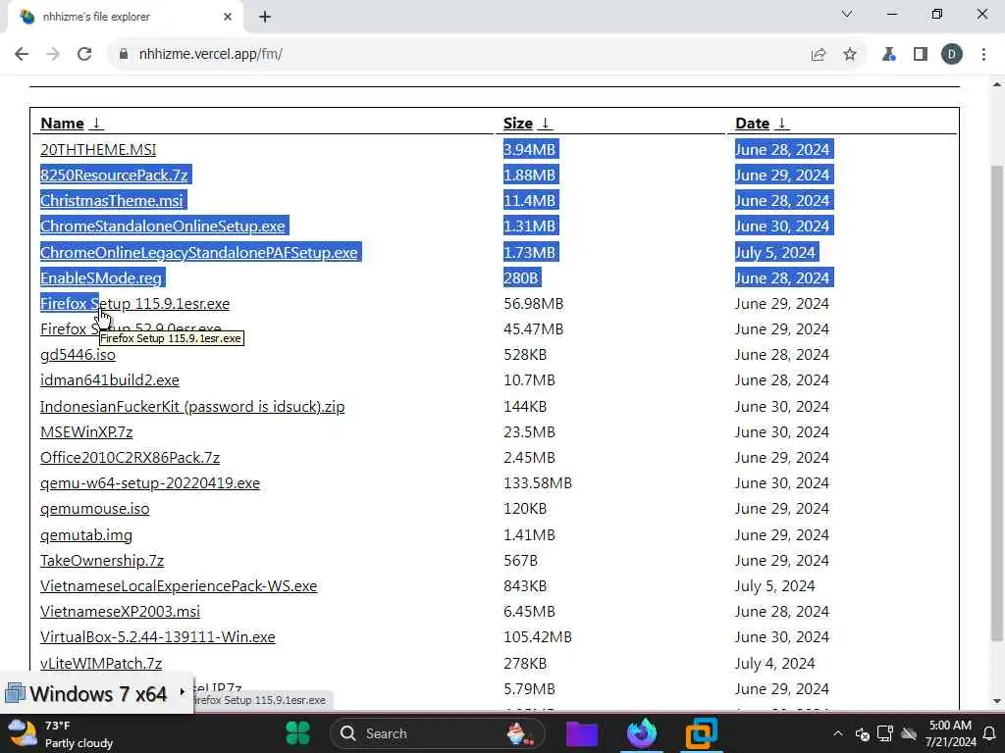The width and height of the screenshot is (1005, 753).
Task: Open EnableSMode.reg file link
Action: coord(101,277)
